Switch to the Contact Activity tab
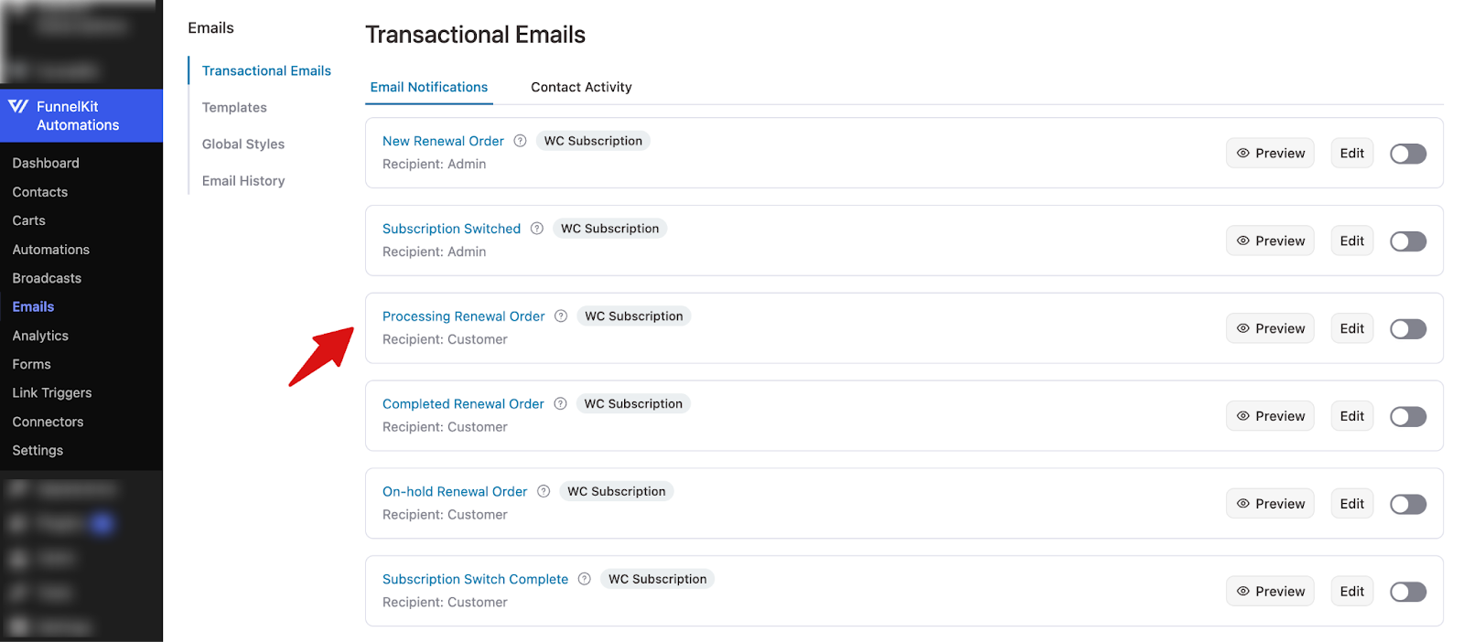Viewport: 1464px width, 642px height. point(581,87)
